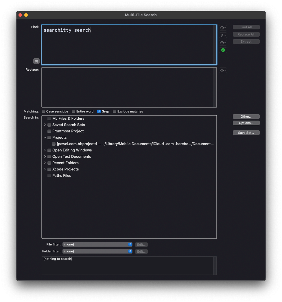The width and height of the screenshot is (282, 302).
Task: Check the Xcode Projects box
Action: point(49,169)
